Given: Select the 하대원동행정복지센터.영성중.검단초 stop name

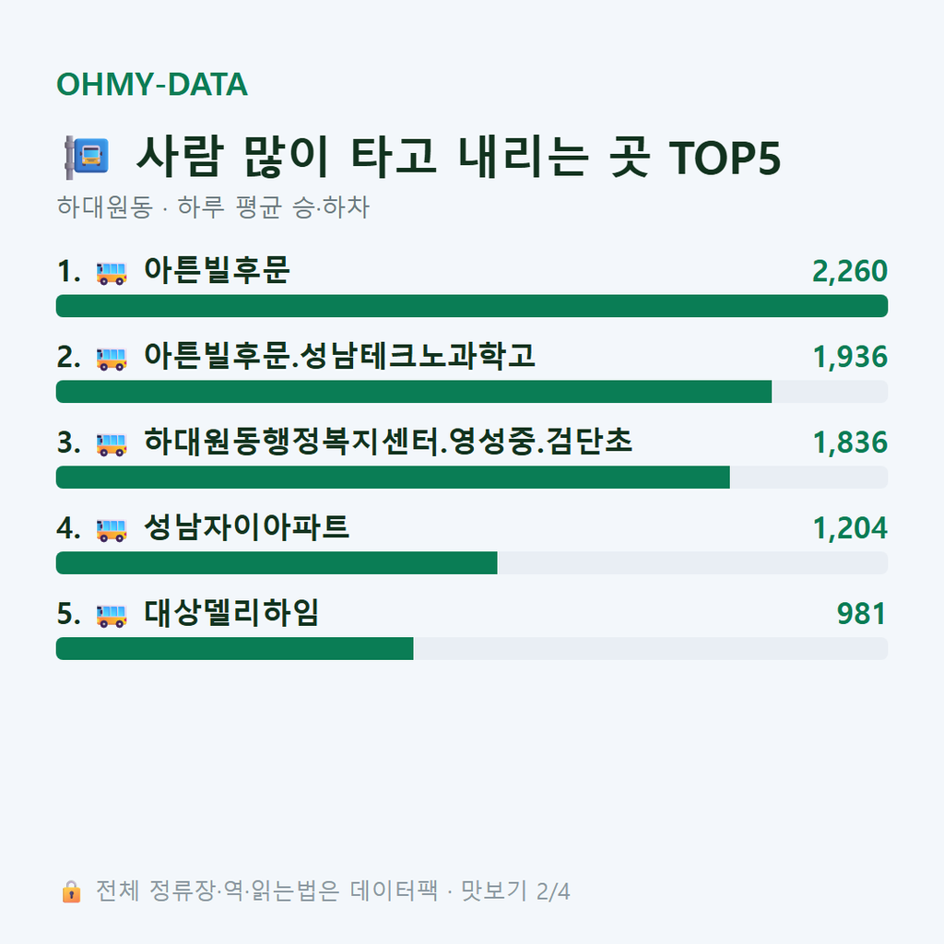Looking at the screenshot, I should 388,442.
